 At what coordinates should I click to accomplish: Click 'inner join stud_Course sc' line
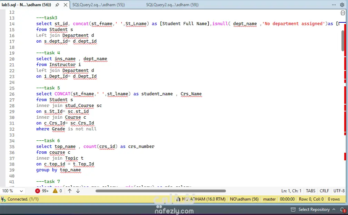tap(69, 106)
